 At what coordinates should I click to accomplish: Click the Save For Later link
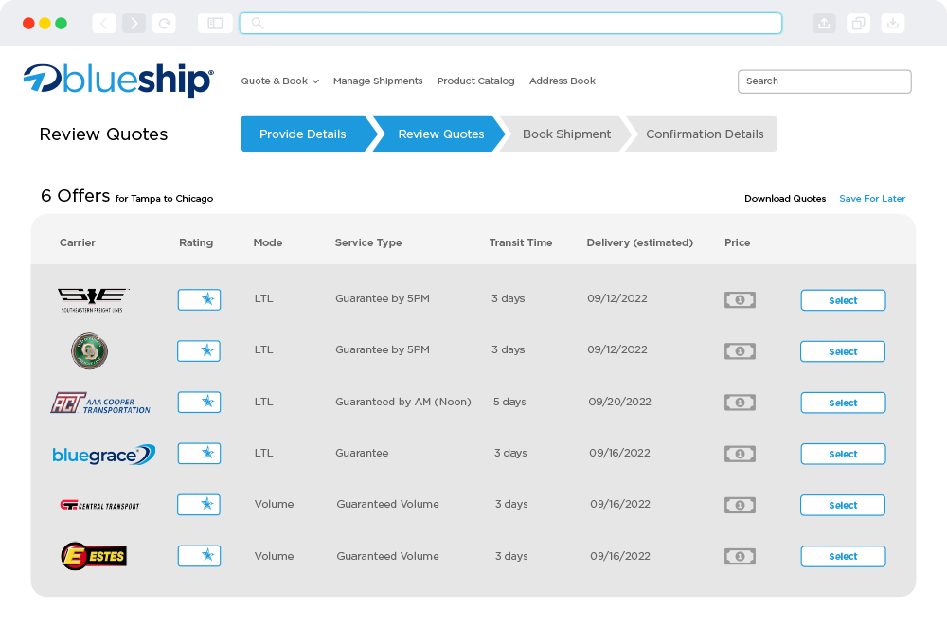pyautogui.click(x=872, y=199)
